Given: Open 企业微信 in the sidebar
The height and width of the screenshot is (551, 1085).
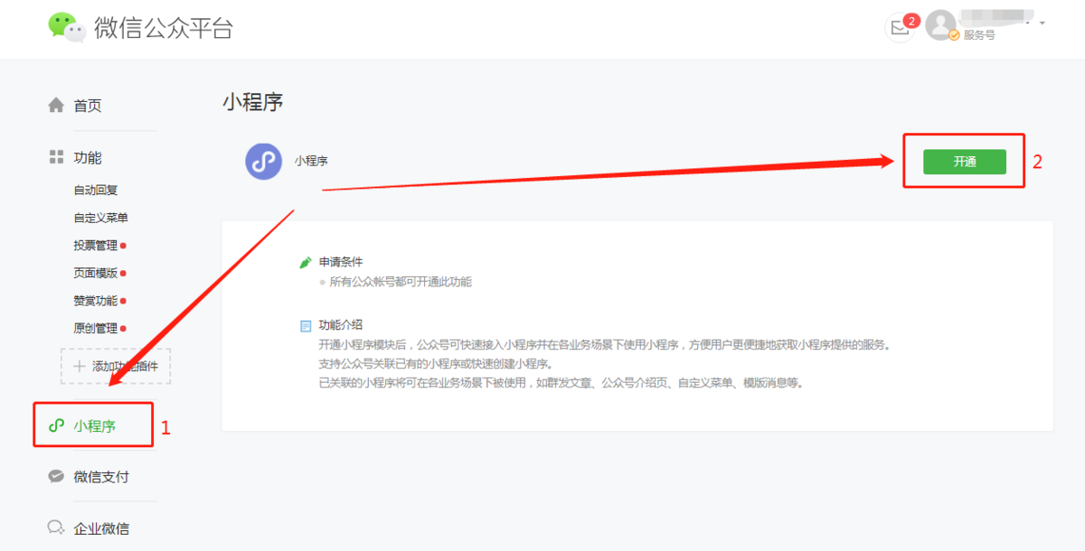Looking at the screenshot, I should pyautogui.click(x=101, y=528).
